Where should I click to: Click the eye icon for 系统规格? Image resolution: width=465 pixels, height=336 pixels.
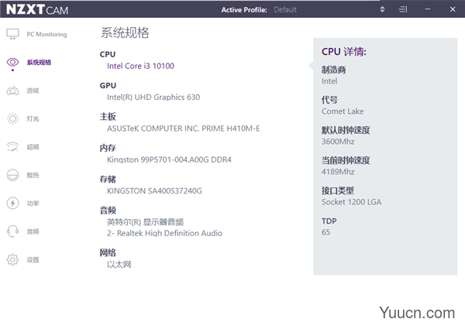tap(12, 62)
